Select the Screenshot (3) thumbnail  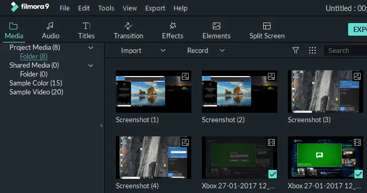[x=326, y=91]
